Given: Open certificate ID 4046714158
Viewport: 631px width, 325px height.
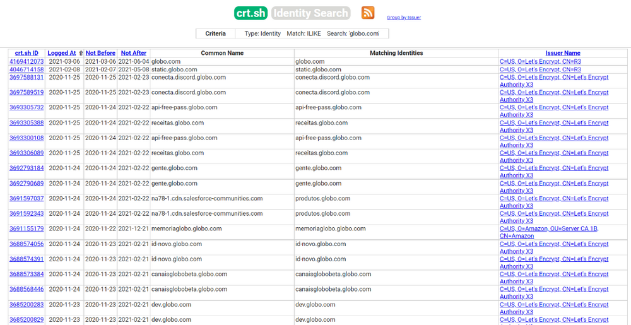Looking at the screenshot, I should [x=27, y=69].
